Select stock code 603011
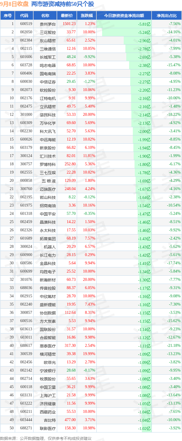The width and height of the screenshot is (182, 441). tap(26, 337)
